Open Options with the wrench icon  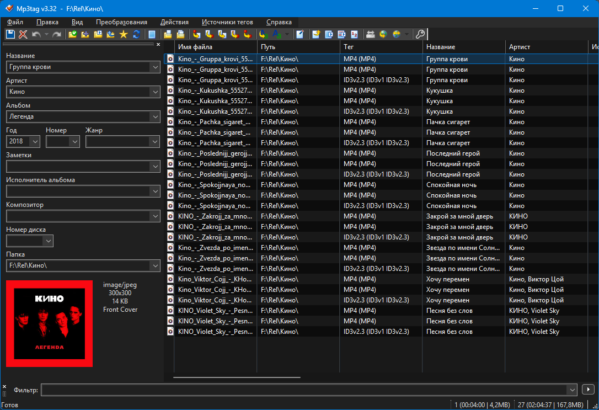(420, 34)
